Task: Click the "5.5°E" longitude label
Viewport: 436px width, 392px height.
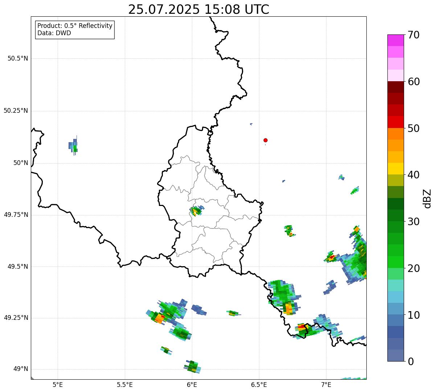Action: coord(125,385)
